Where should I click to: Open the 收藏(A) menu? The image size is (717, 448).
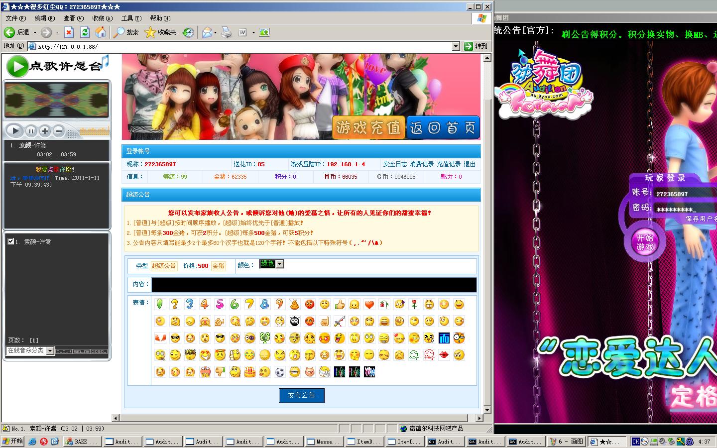click(102, 18)
